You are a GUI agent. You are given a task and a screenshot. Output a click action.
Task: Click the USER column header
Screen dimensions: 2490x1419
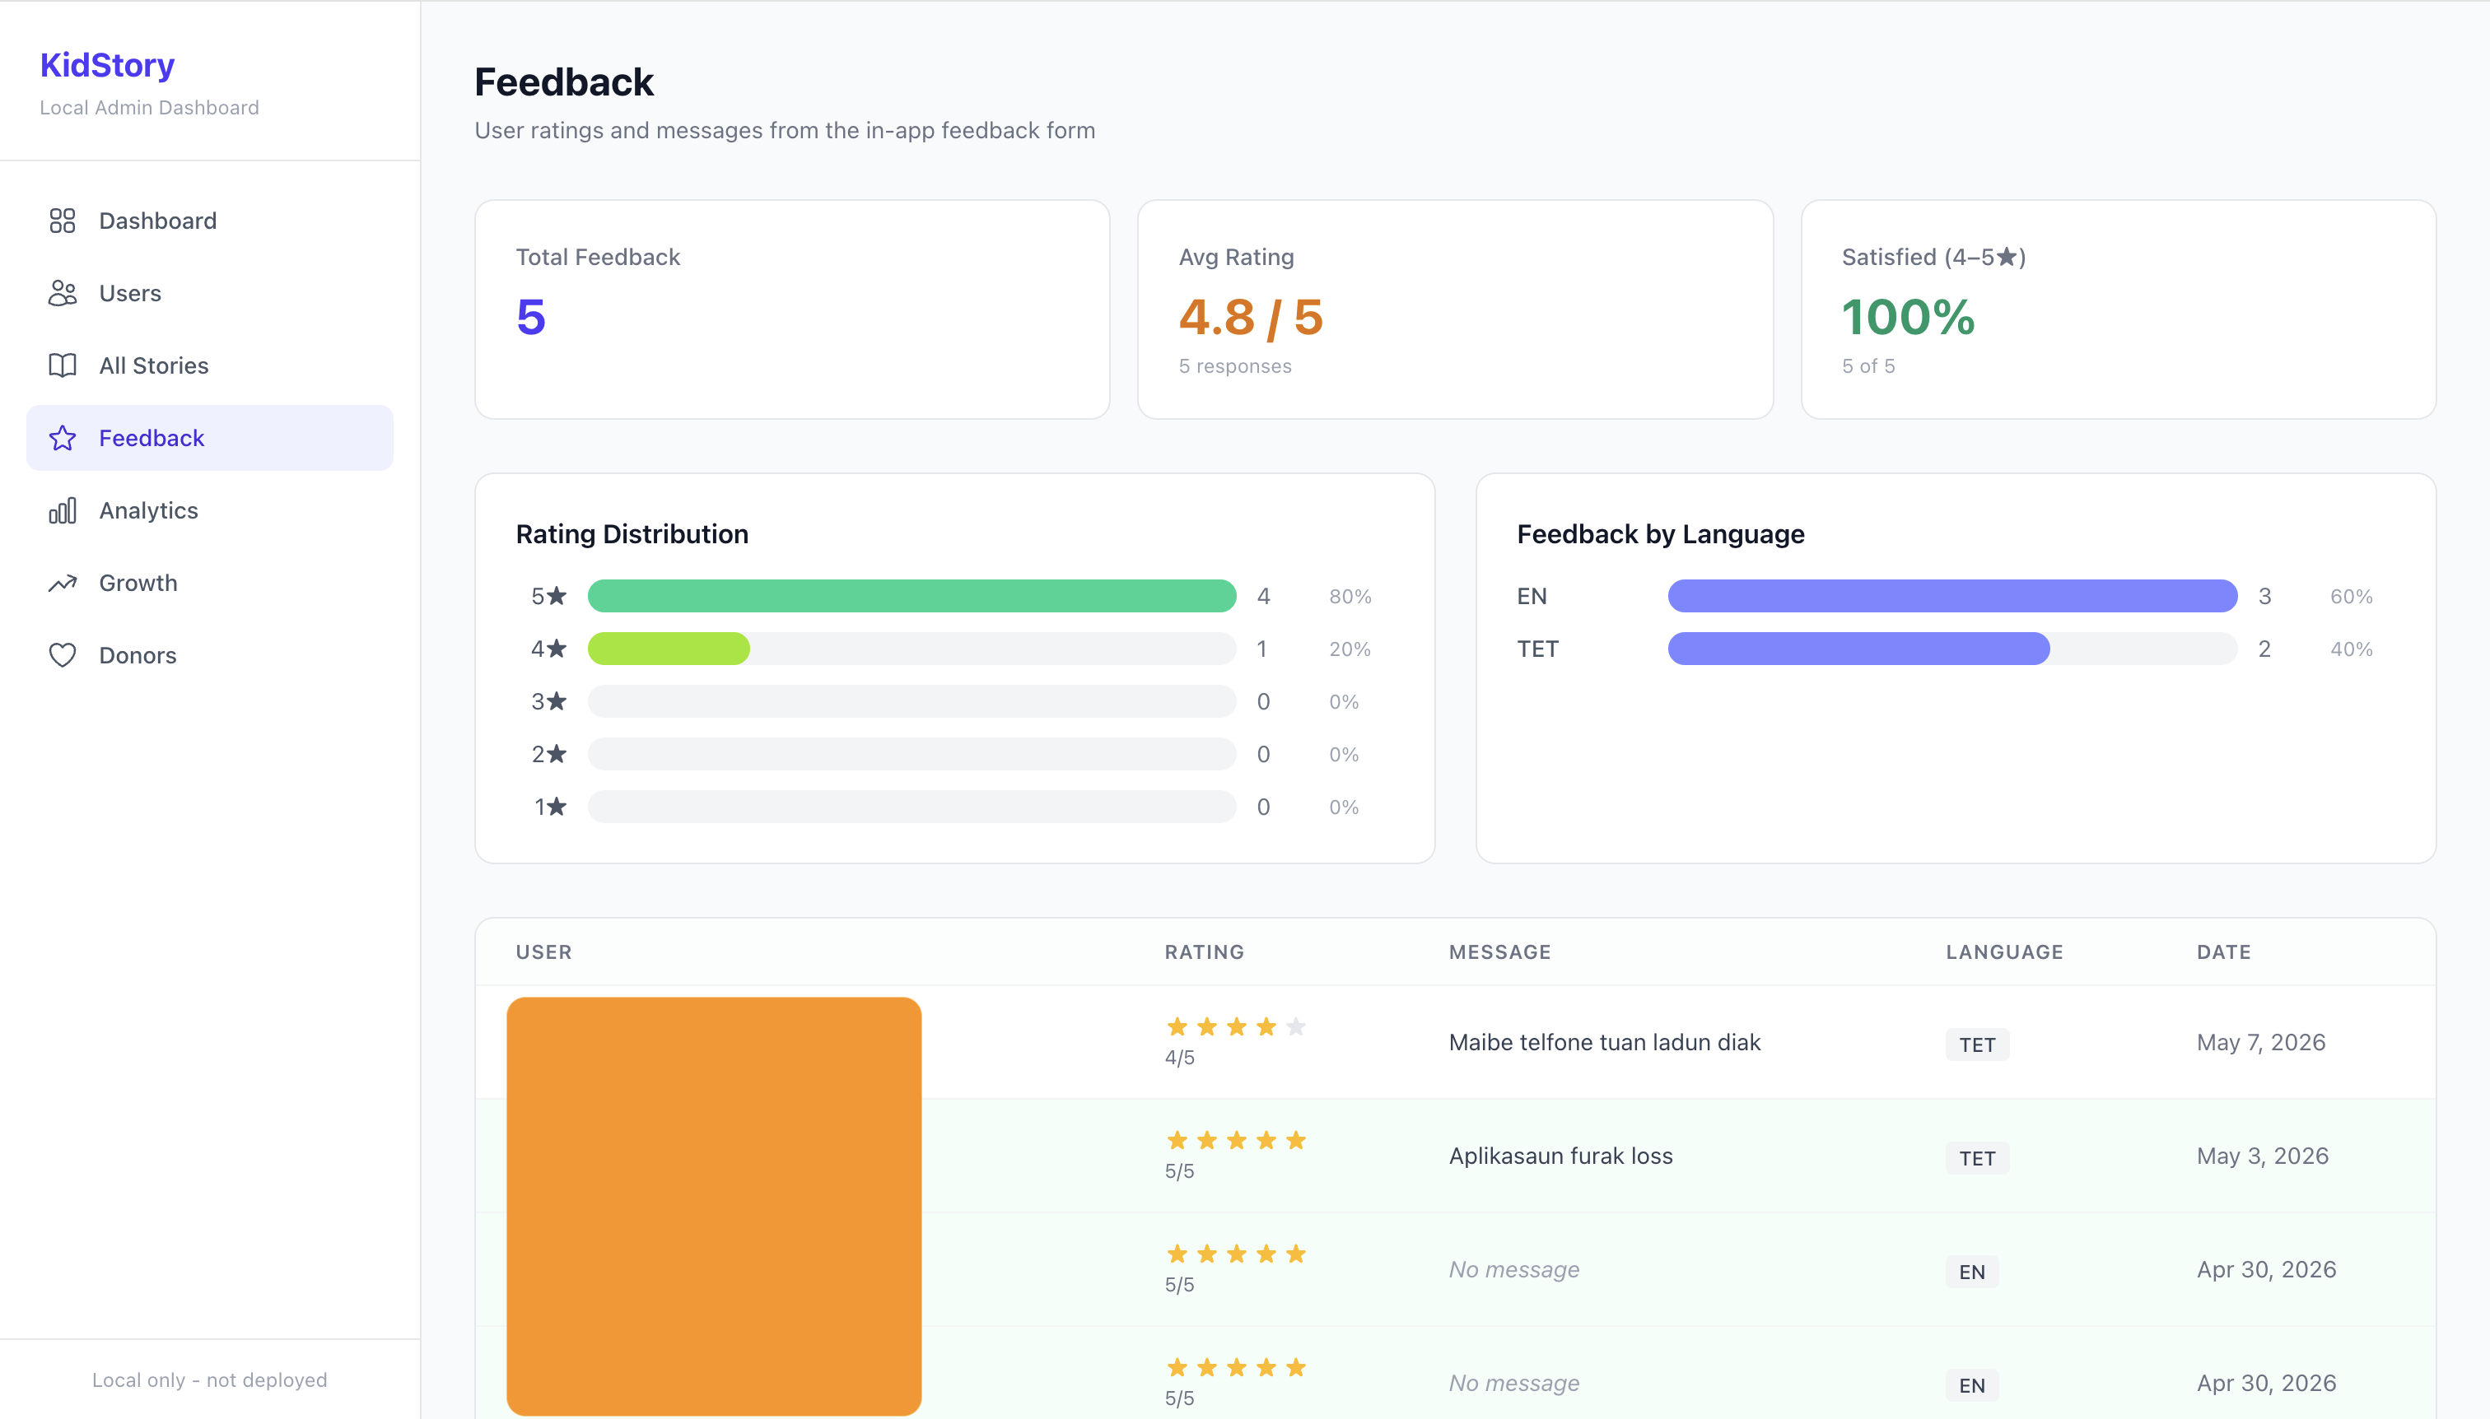544,952
